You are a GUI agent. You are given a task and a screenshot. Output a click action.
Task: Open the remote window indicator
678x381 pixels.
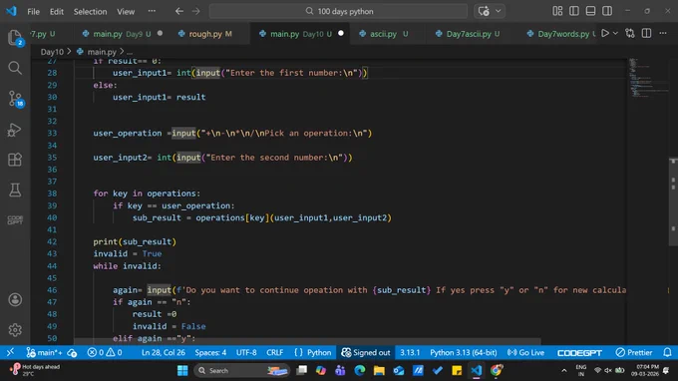tap(10, 352)
